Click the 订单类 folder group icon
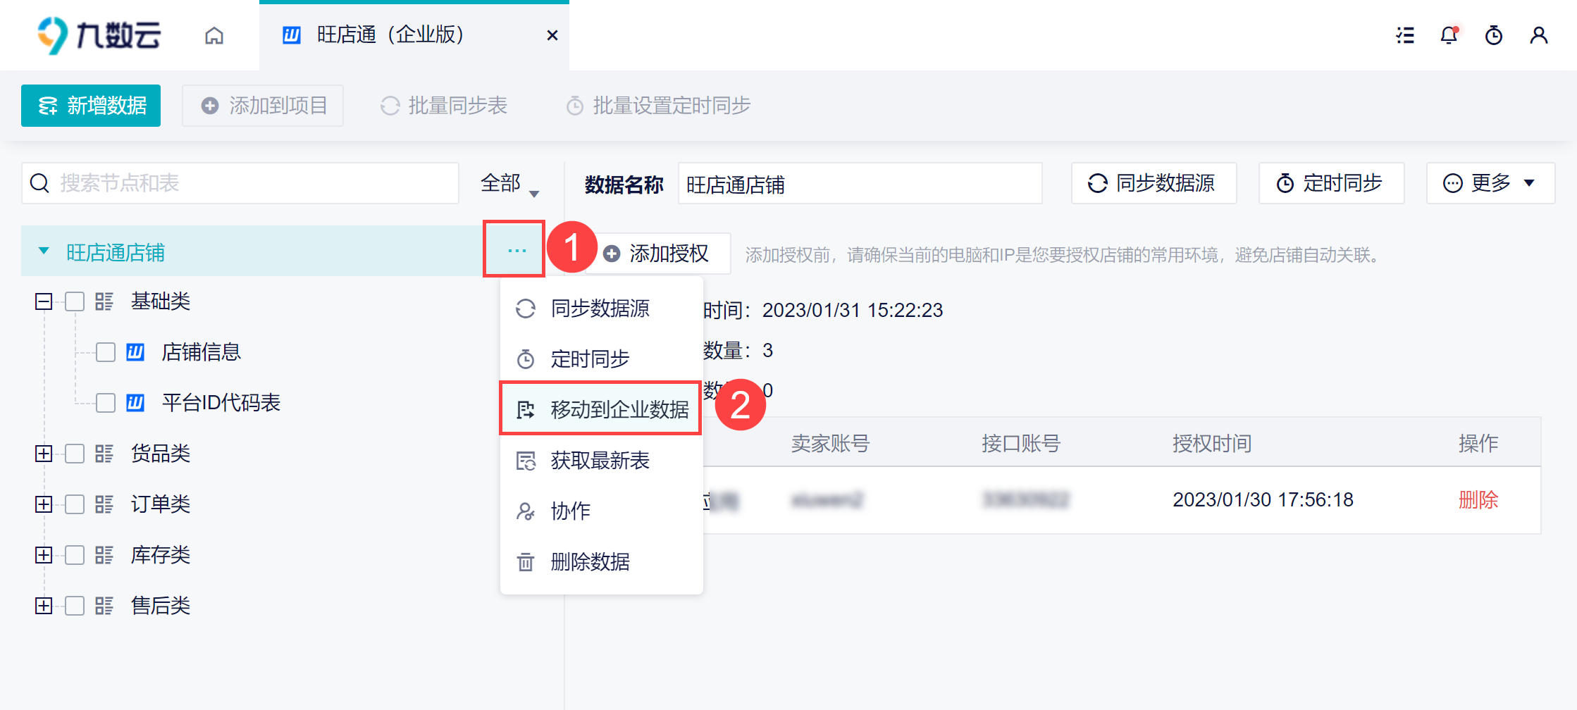Viewport: 1577px width, 710px height. [x=104, y=504]
